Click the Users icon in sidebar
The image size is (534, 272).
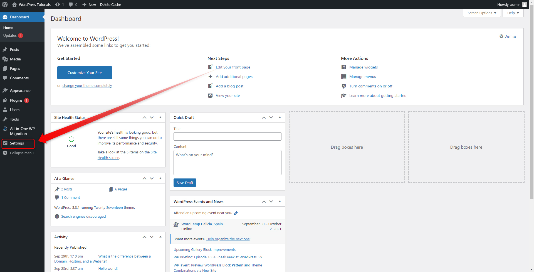click(5, 110)
